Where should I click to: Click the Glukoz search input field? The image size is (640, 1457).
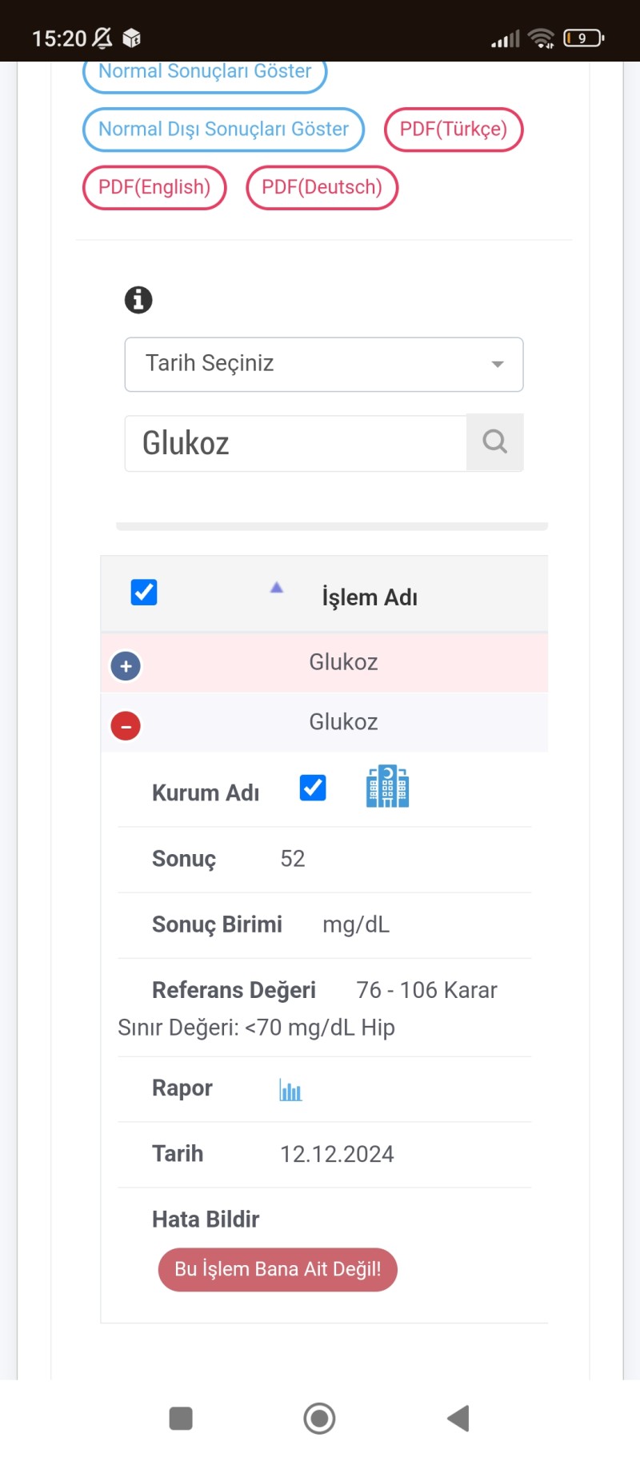pos(295,443)
